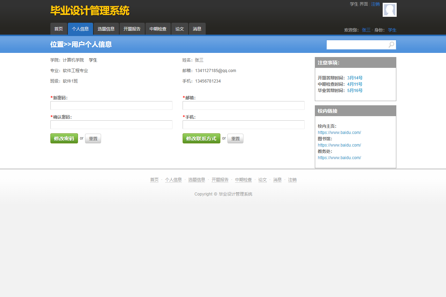This screenshot has height=297, width=446.
Task: Click the footer 注销 link
Action: tap(292, 179)
